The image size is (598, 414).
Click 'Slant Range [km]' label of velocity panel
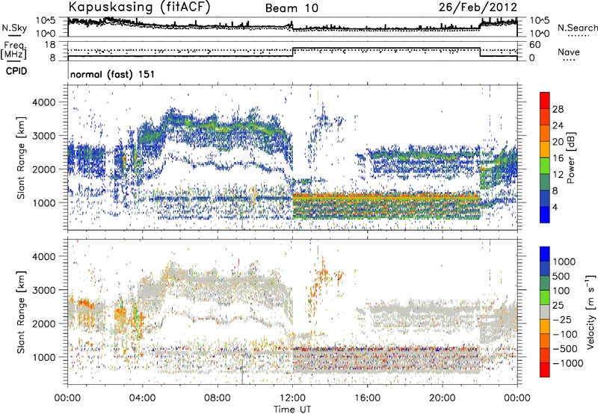21,312
